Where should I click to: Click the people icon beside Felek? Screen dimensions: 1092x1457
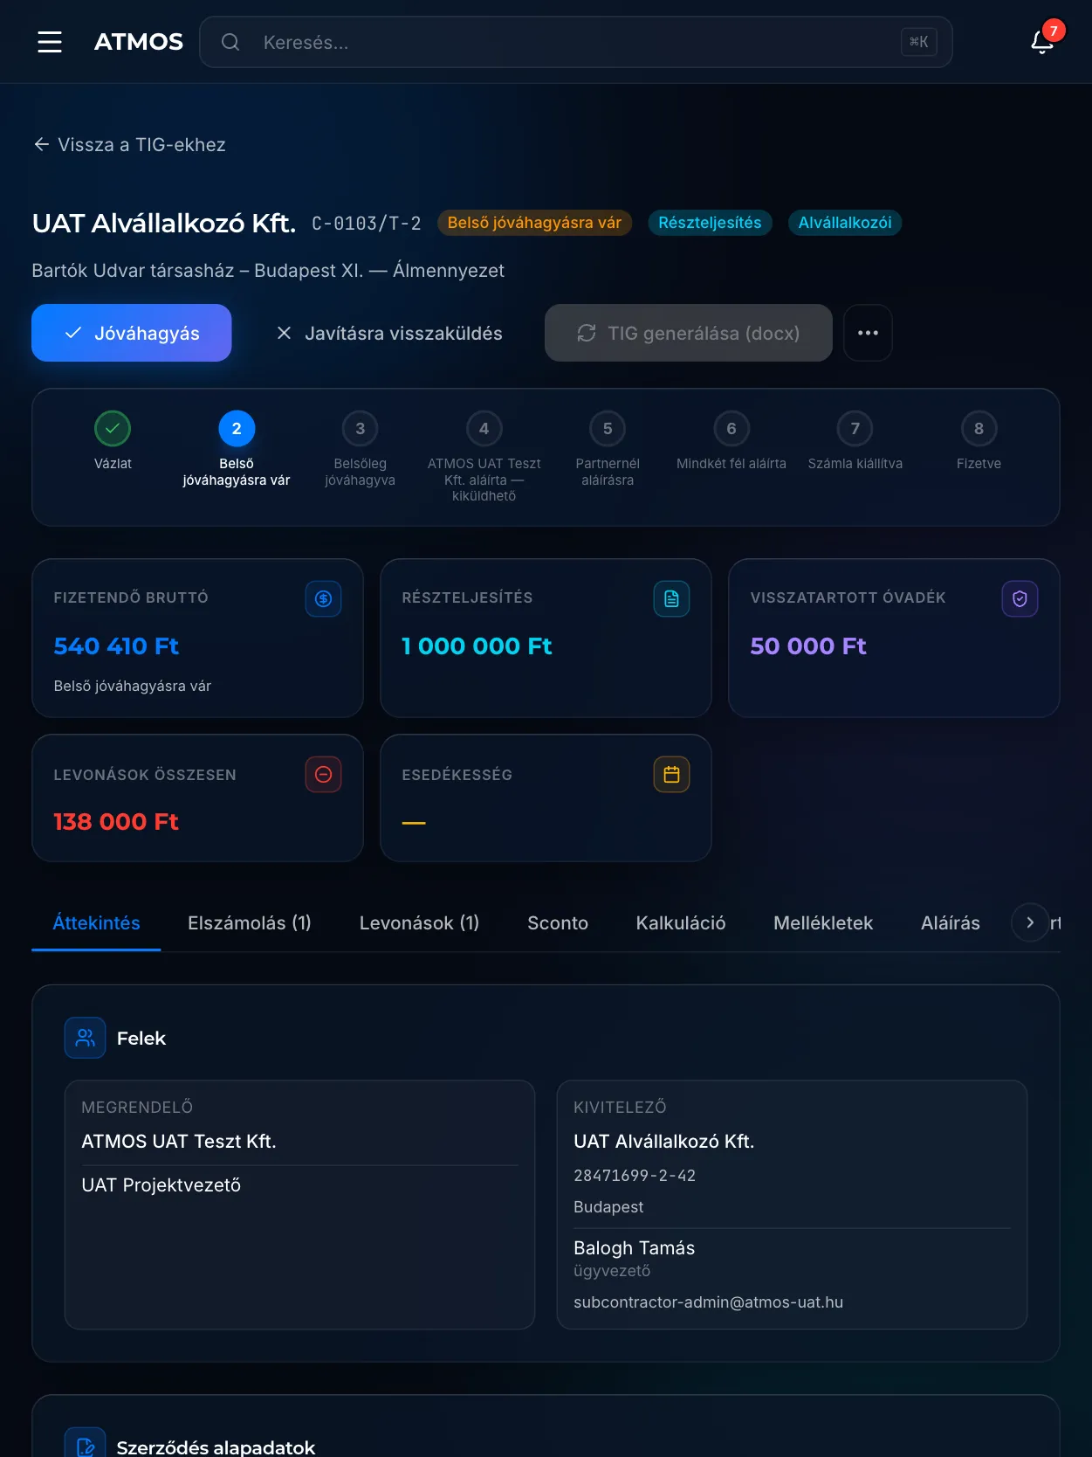tap(85, 1038)
